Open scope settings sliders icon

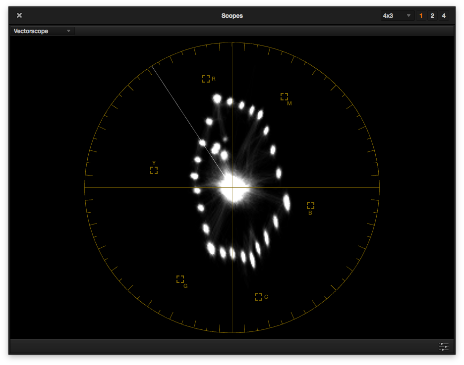pyautogui.click(x=443, y=346)
